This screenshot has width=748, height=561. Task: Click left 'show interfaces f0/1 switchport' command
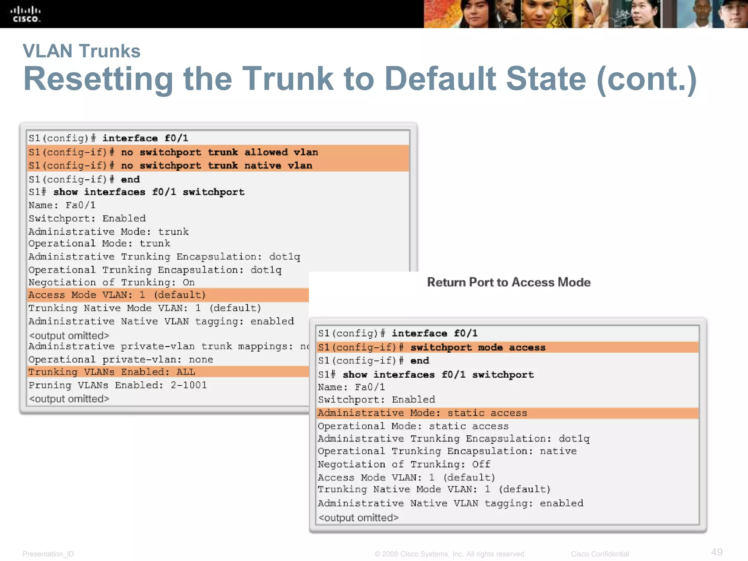tap(149, 192)
